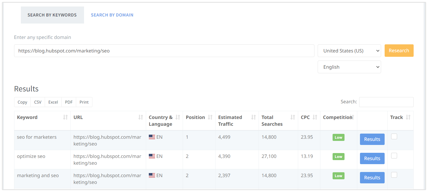Tick Track checkbox for 'optimize seo'
The width and height of the screenshot is (428, 192).
point(394,156)
